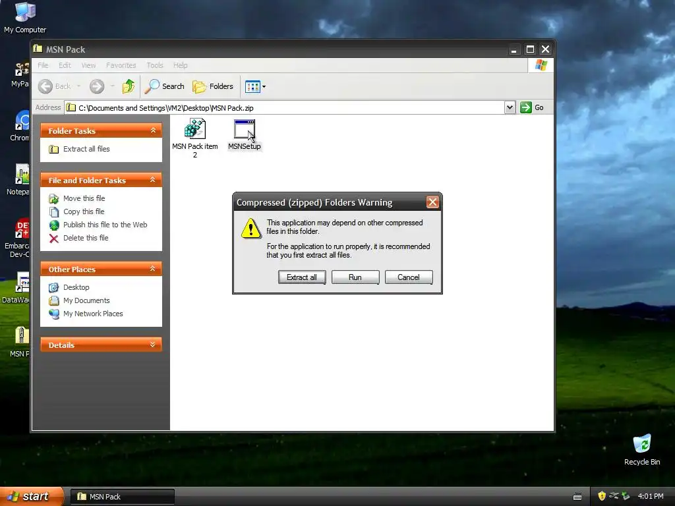The image size is (675, 506).
Task: Click the Extract all files zipped folder icon
Action: point(54,150)
